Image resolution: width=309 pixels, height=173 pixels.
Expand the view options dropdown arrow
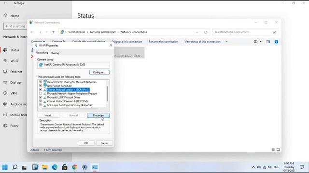coord(261,42)
